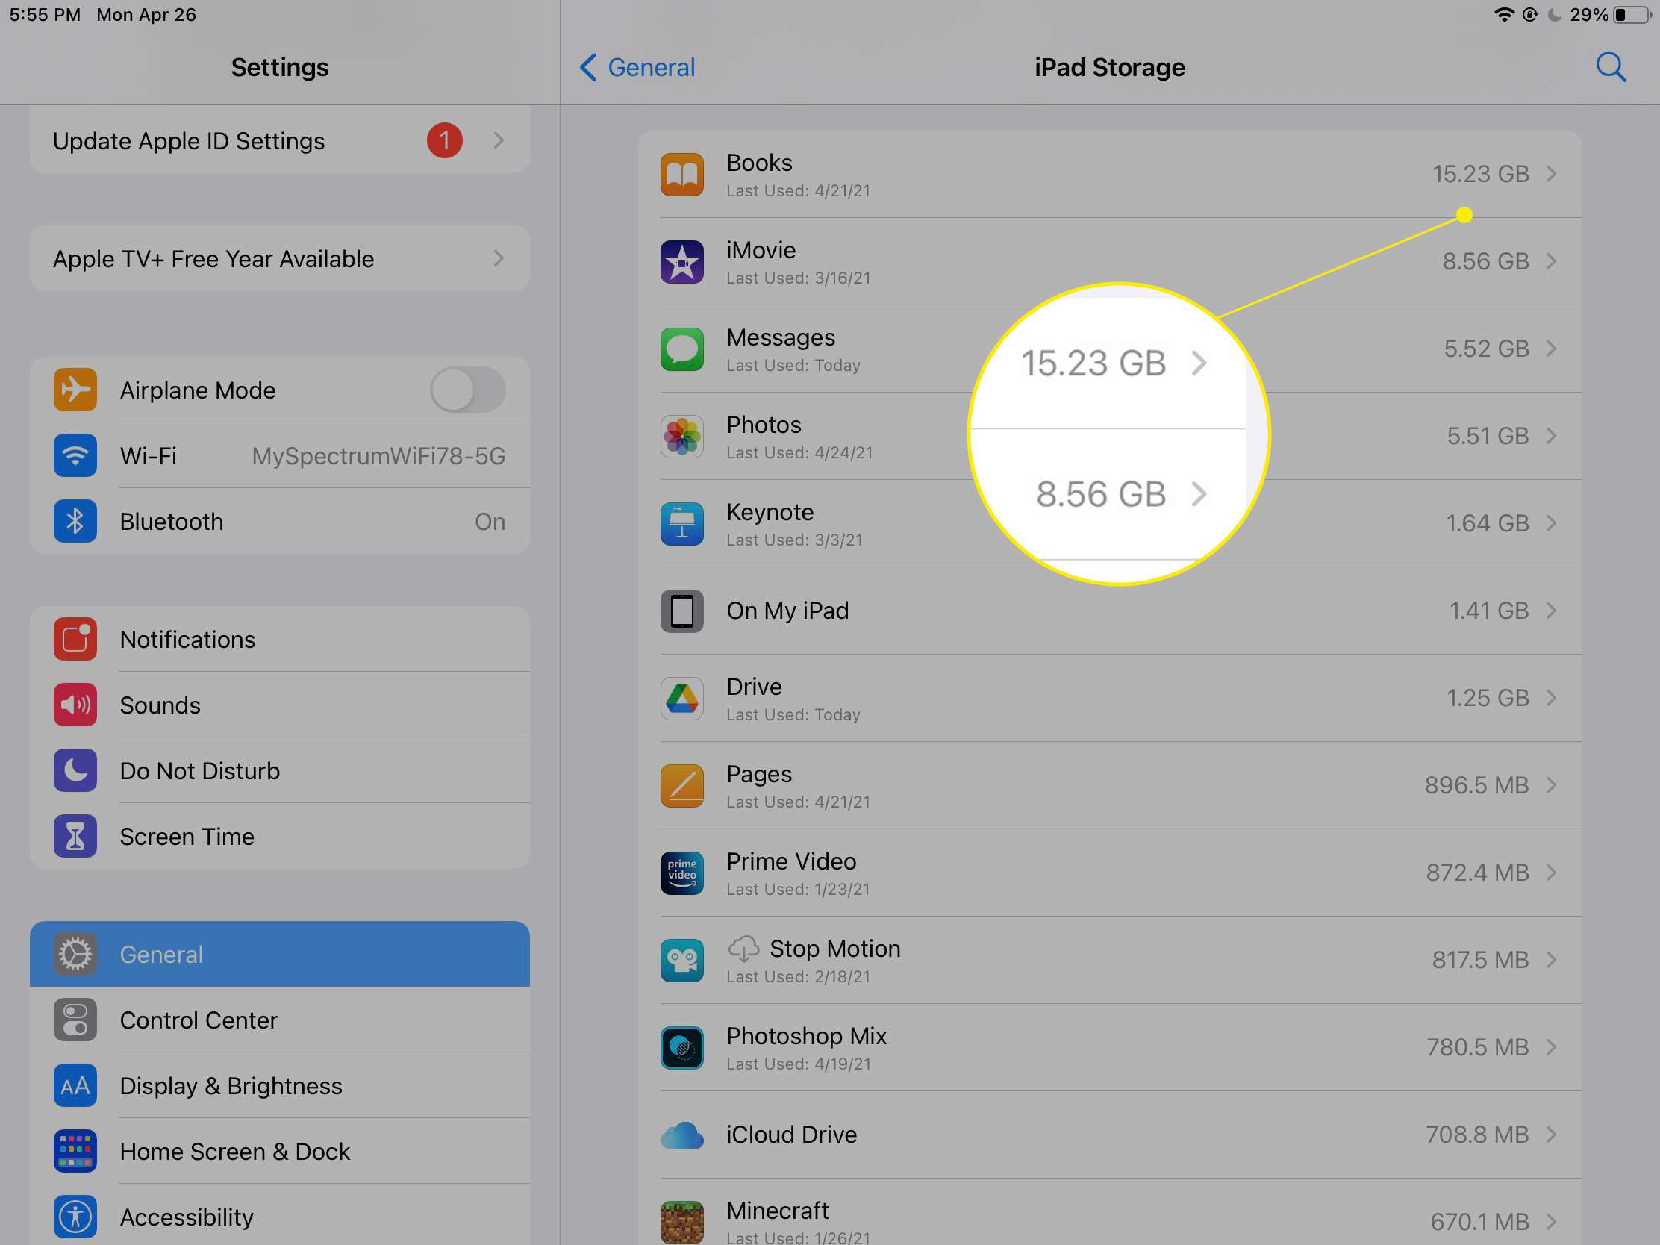Tap the status bar clock 5:55 PM

point(45,15)
